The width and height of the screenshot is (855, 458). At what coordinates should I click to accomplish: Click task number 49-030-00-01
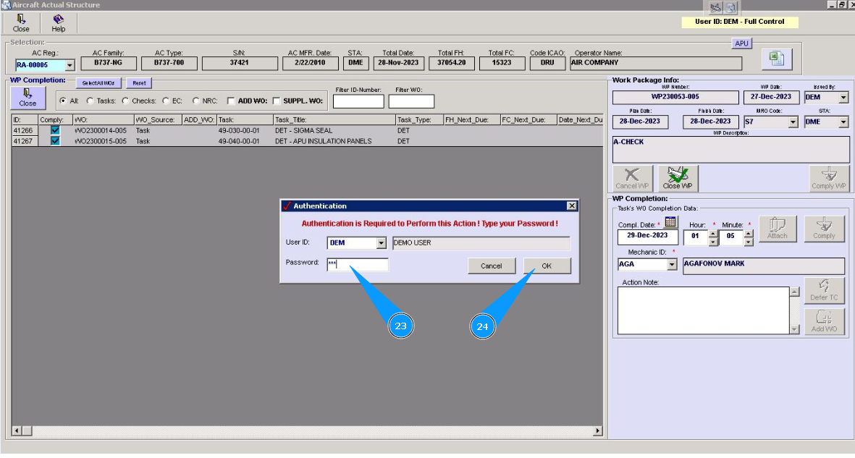239,131
